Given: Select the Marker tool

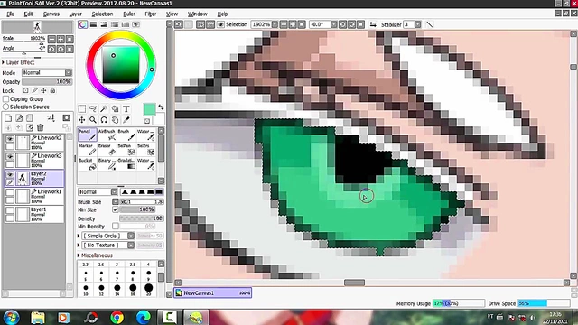Looking at the screenshot, I should click(x=88, y=150).
